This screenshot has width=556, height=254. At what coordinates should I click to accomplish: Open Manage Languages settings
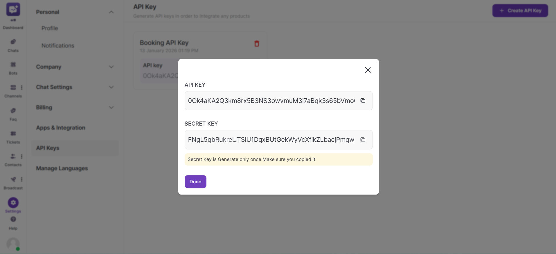coord(62,168)
